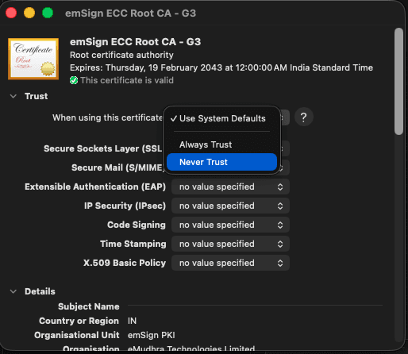Click 'This certificate is valid' text
Image resolution: width=408 pixels, height=354 pixels.
(x=127, y=80)
